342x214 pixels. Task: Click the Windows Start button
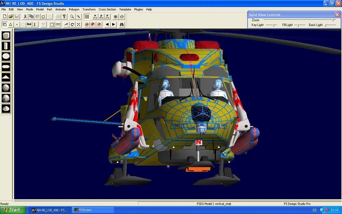pos(12,210)
